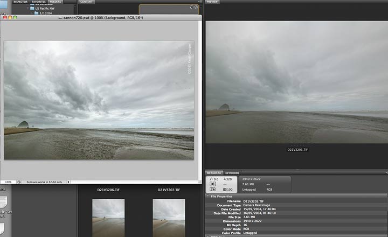Click the Folders panel vertical scrollbar
This screenshot has width=388, height=237.
pyautogui.click(x=75, y=9)
